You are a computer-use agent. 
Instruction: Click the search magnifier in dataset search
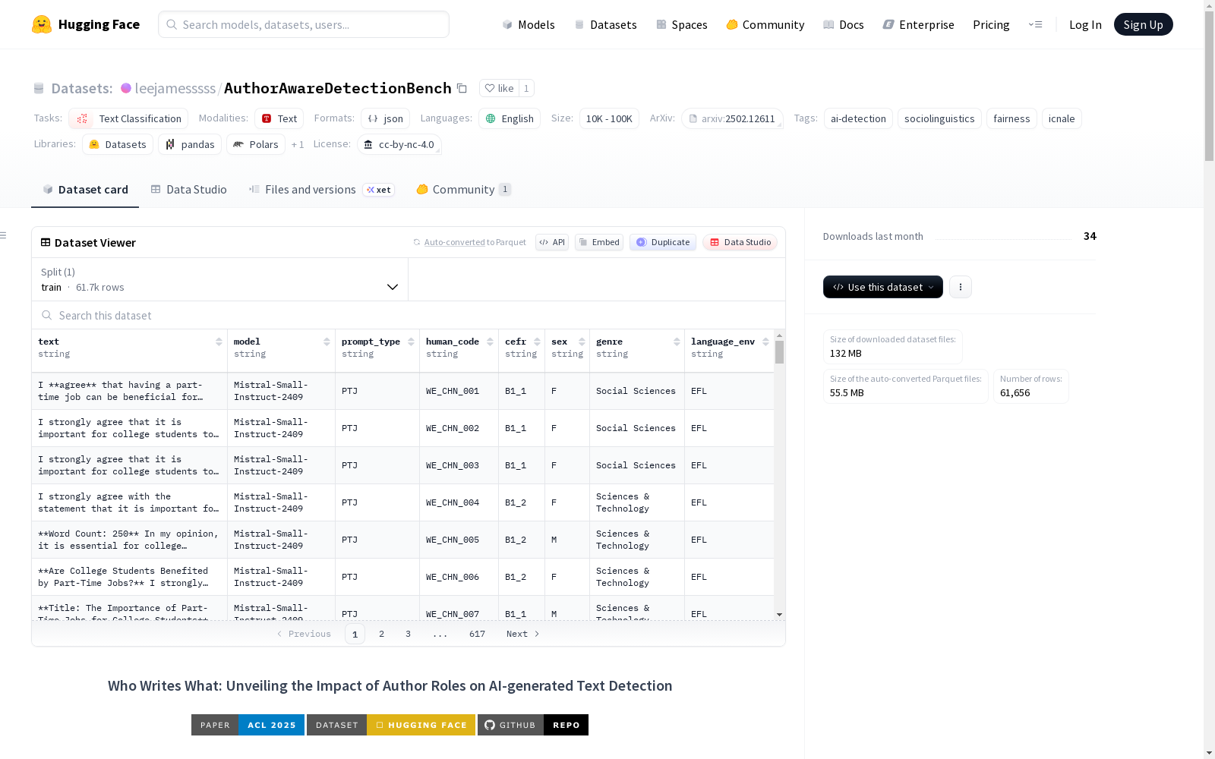47,315
